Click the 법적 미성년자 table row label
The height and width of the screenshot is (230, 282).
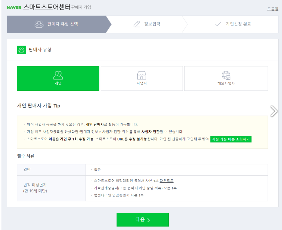tap(35, 188)
